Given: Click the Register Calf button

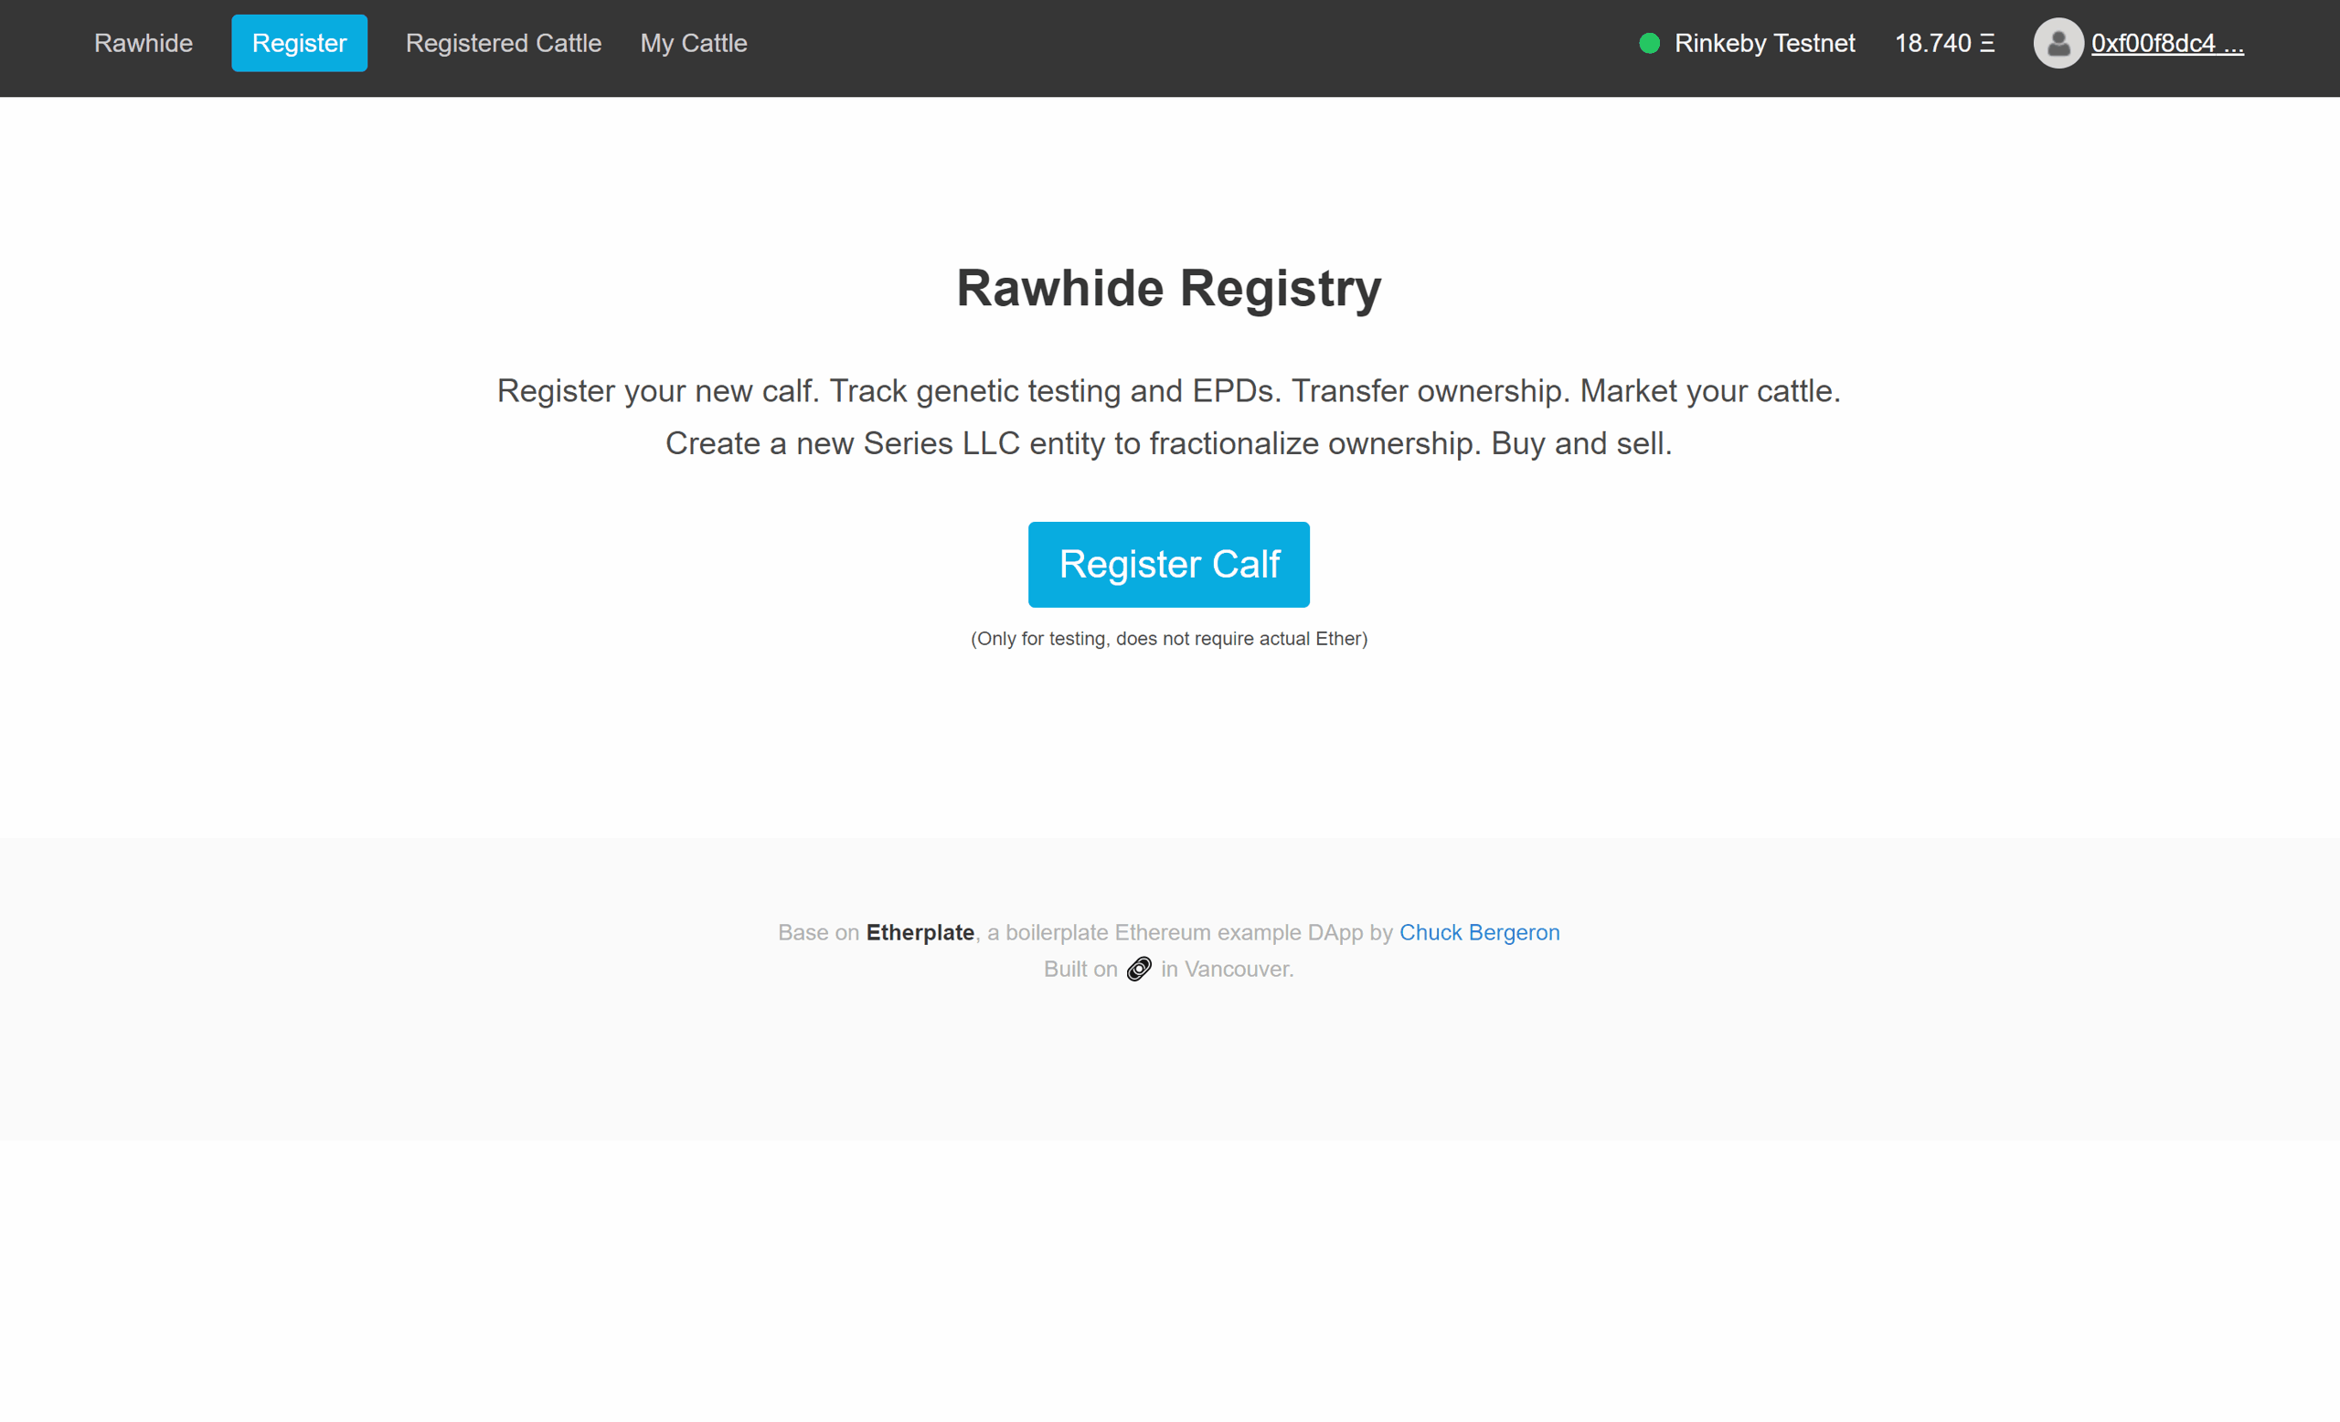Looking at the screenshot, I should click(x=1170, y=563).
